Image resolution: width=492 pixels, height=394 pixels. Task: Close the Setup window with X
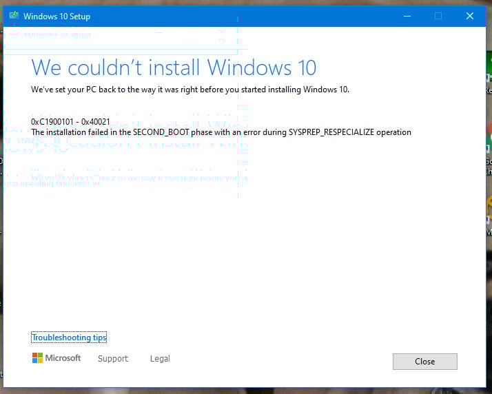point(470,16)
